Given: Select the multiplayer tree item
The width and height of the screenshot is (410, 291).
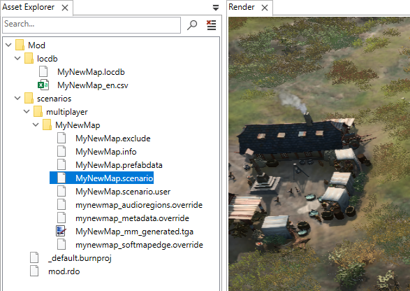Looking at the screenshot, I should click(67, 112).
